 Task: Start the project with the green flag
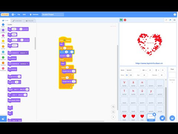coord(121,20)
